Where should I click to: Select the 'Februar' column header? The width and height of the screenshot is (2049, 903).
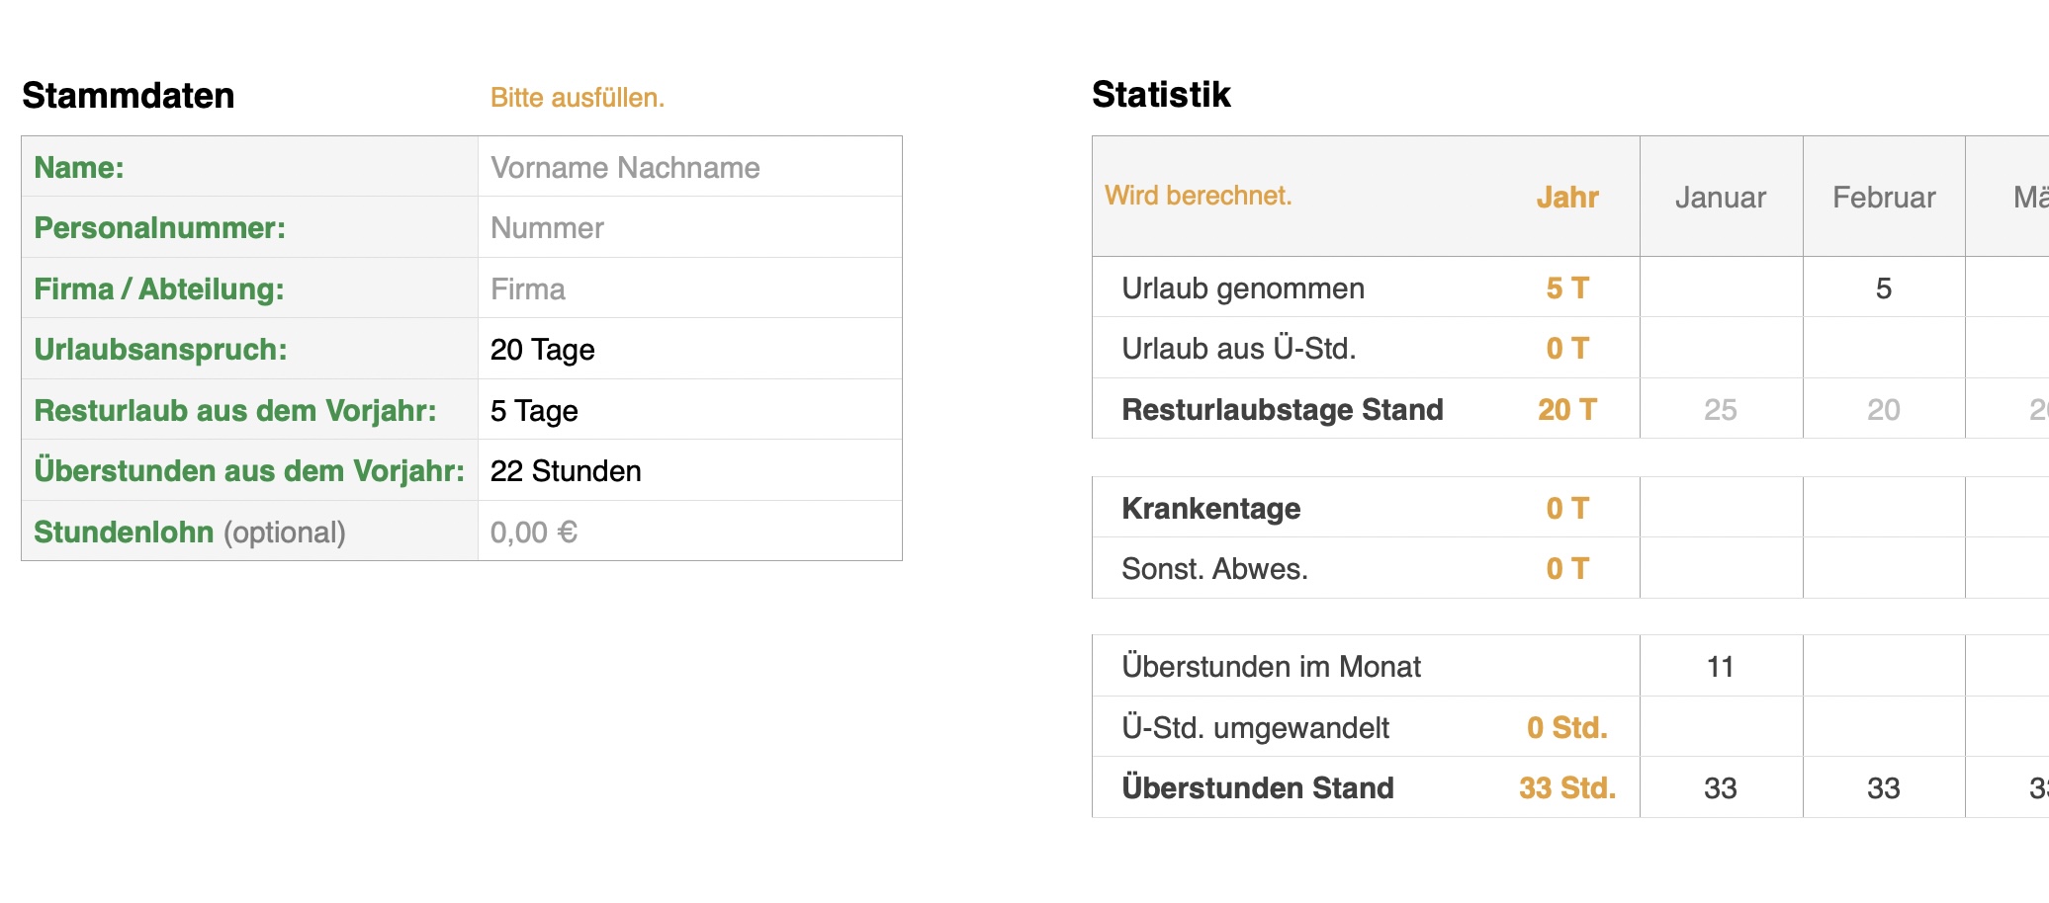coord(1884,198)
